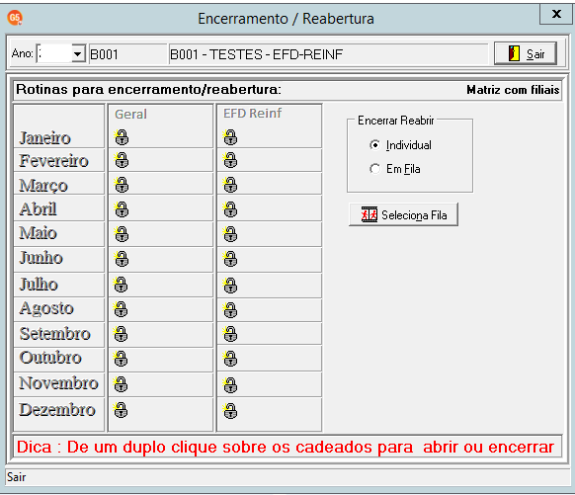This screenshot has height=495, width=575.
Task: Click the Janeiro month label
Action: click(45, 138)
